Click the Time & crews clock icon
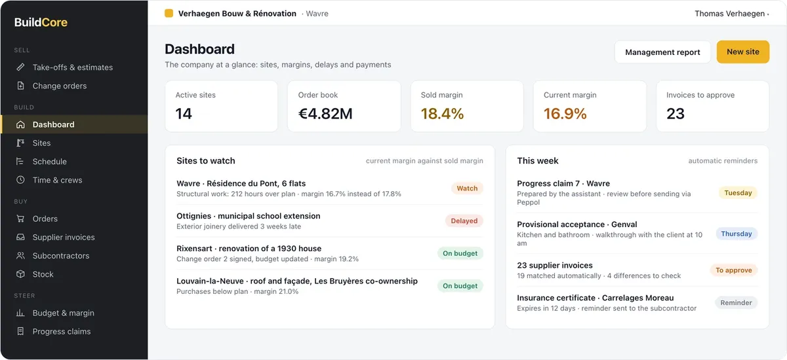Screen dimensions: 787x360 tap(20, 180)
